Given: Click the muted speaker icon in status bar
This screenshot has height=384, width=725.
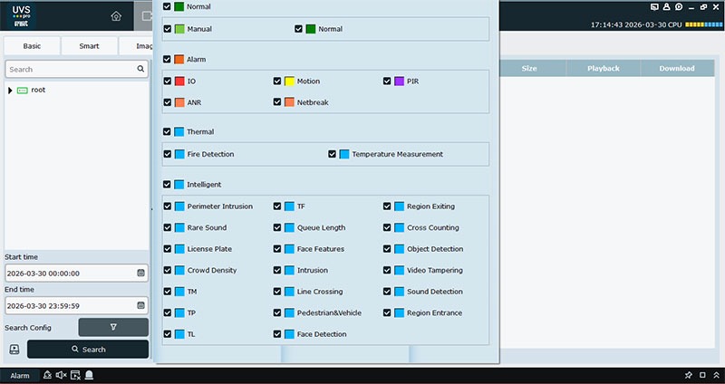Looking at the screenshot, I should (61, 375).
